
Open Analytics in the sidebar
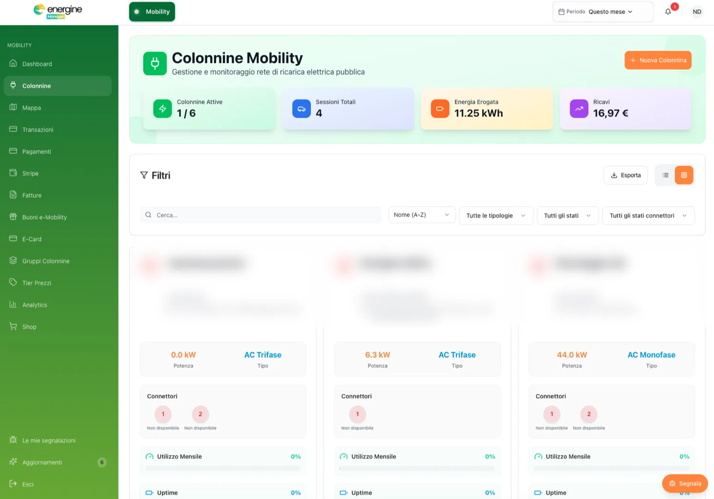pos(58,305)
